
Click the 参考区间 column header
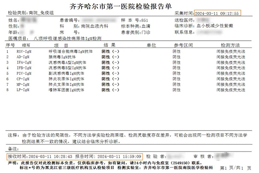[183, 45]
